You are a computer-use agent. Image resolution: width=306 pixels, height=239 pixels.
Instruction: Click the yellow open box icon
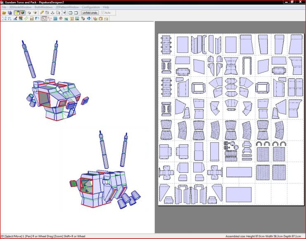tap(35, 13)
